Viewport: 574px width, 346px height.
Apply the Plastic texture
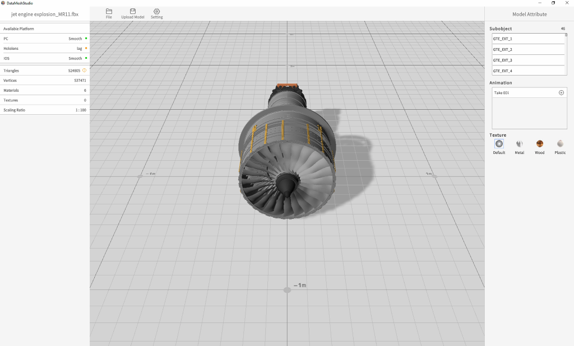click(560, 144)
